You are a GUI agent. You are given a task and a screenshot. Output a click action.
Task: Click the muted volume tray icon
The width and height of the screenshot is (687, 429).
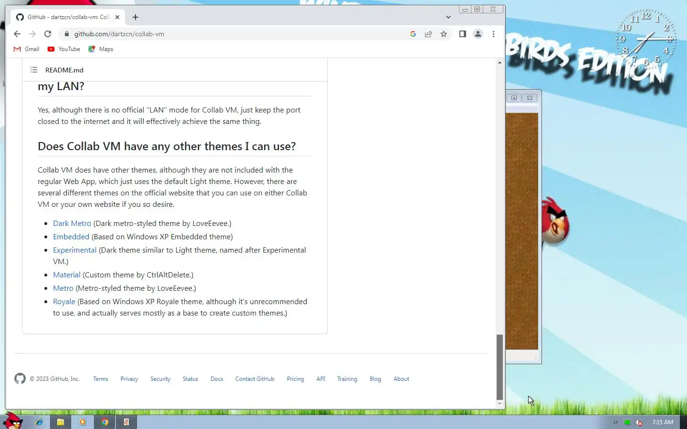[639, 422]
